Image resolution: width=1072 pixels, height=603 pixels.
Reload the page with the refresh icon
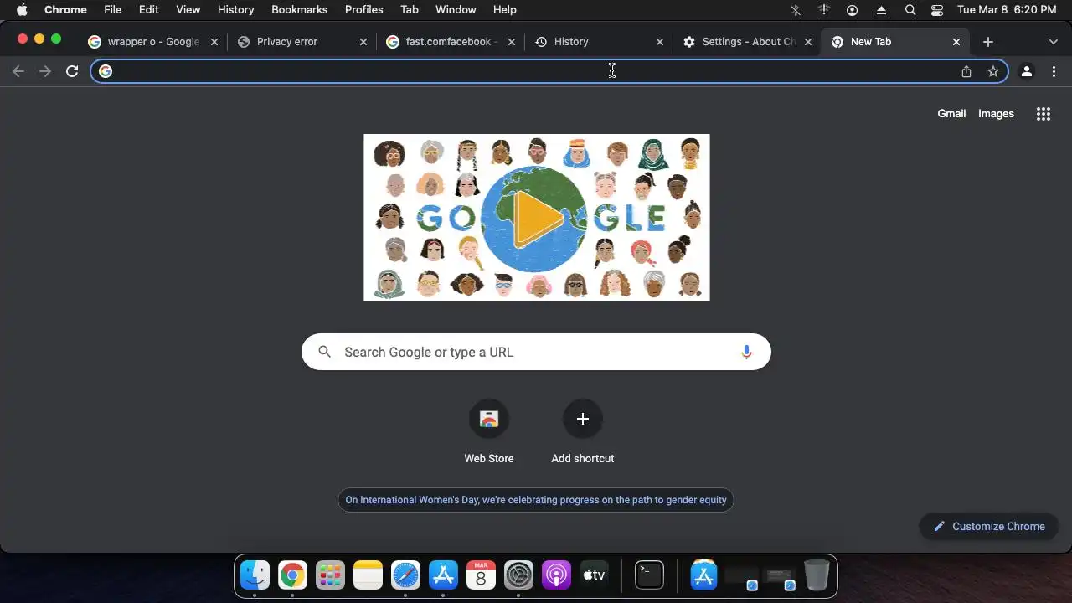(x=72, y=71)
